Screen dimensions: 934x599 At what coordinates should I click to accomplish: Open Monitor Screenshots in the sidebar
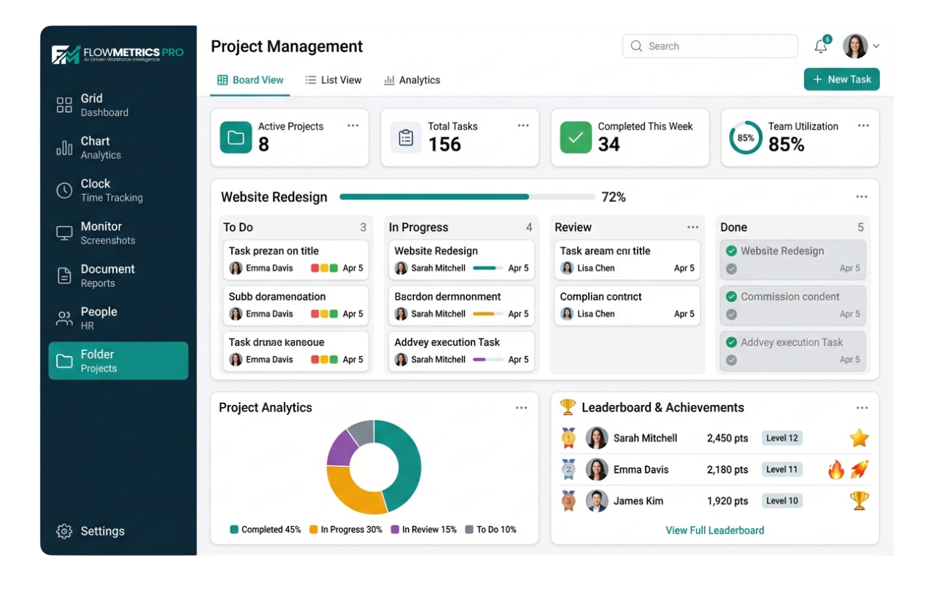[64, 233]
